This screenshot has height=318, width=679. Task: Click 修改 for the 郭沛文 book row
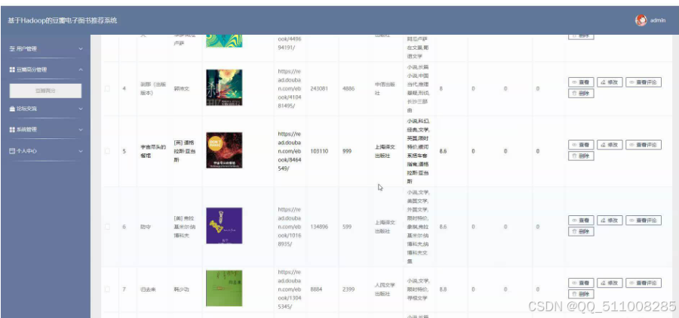coord(610,82)
